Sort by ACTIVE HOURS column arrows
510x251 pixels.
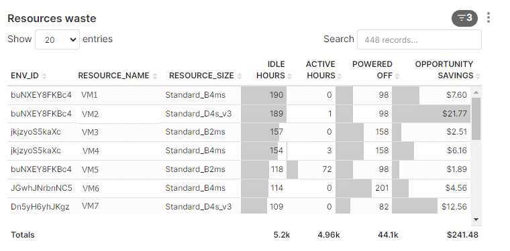coord(340,76)
